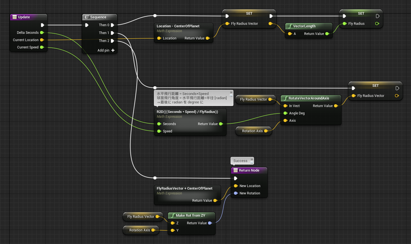This screenshot has height=244, width=411.
Task: Click the R2D node's Return Value pin
Action: click(221, 124)
